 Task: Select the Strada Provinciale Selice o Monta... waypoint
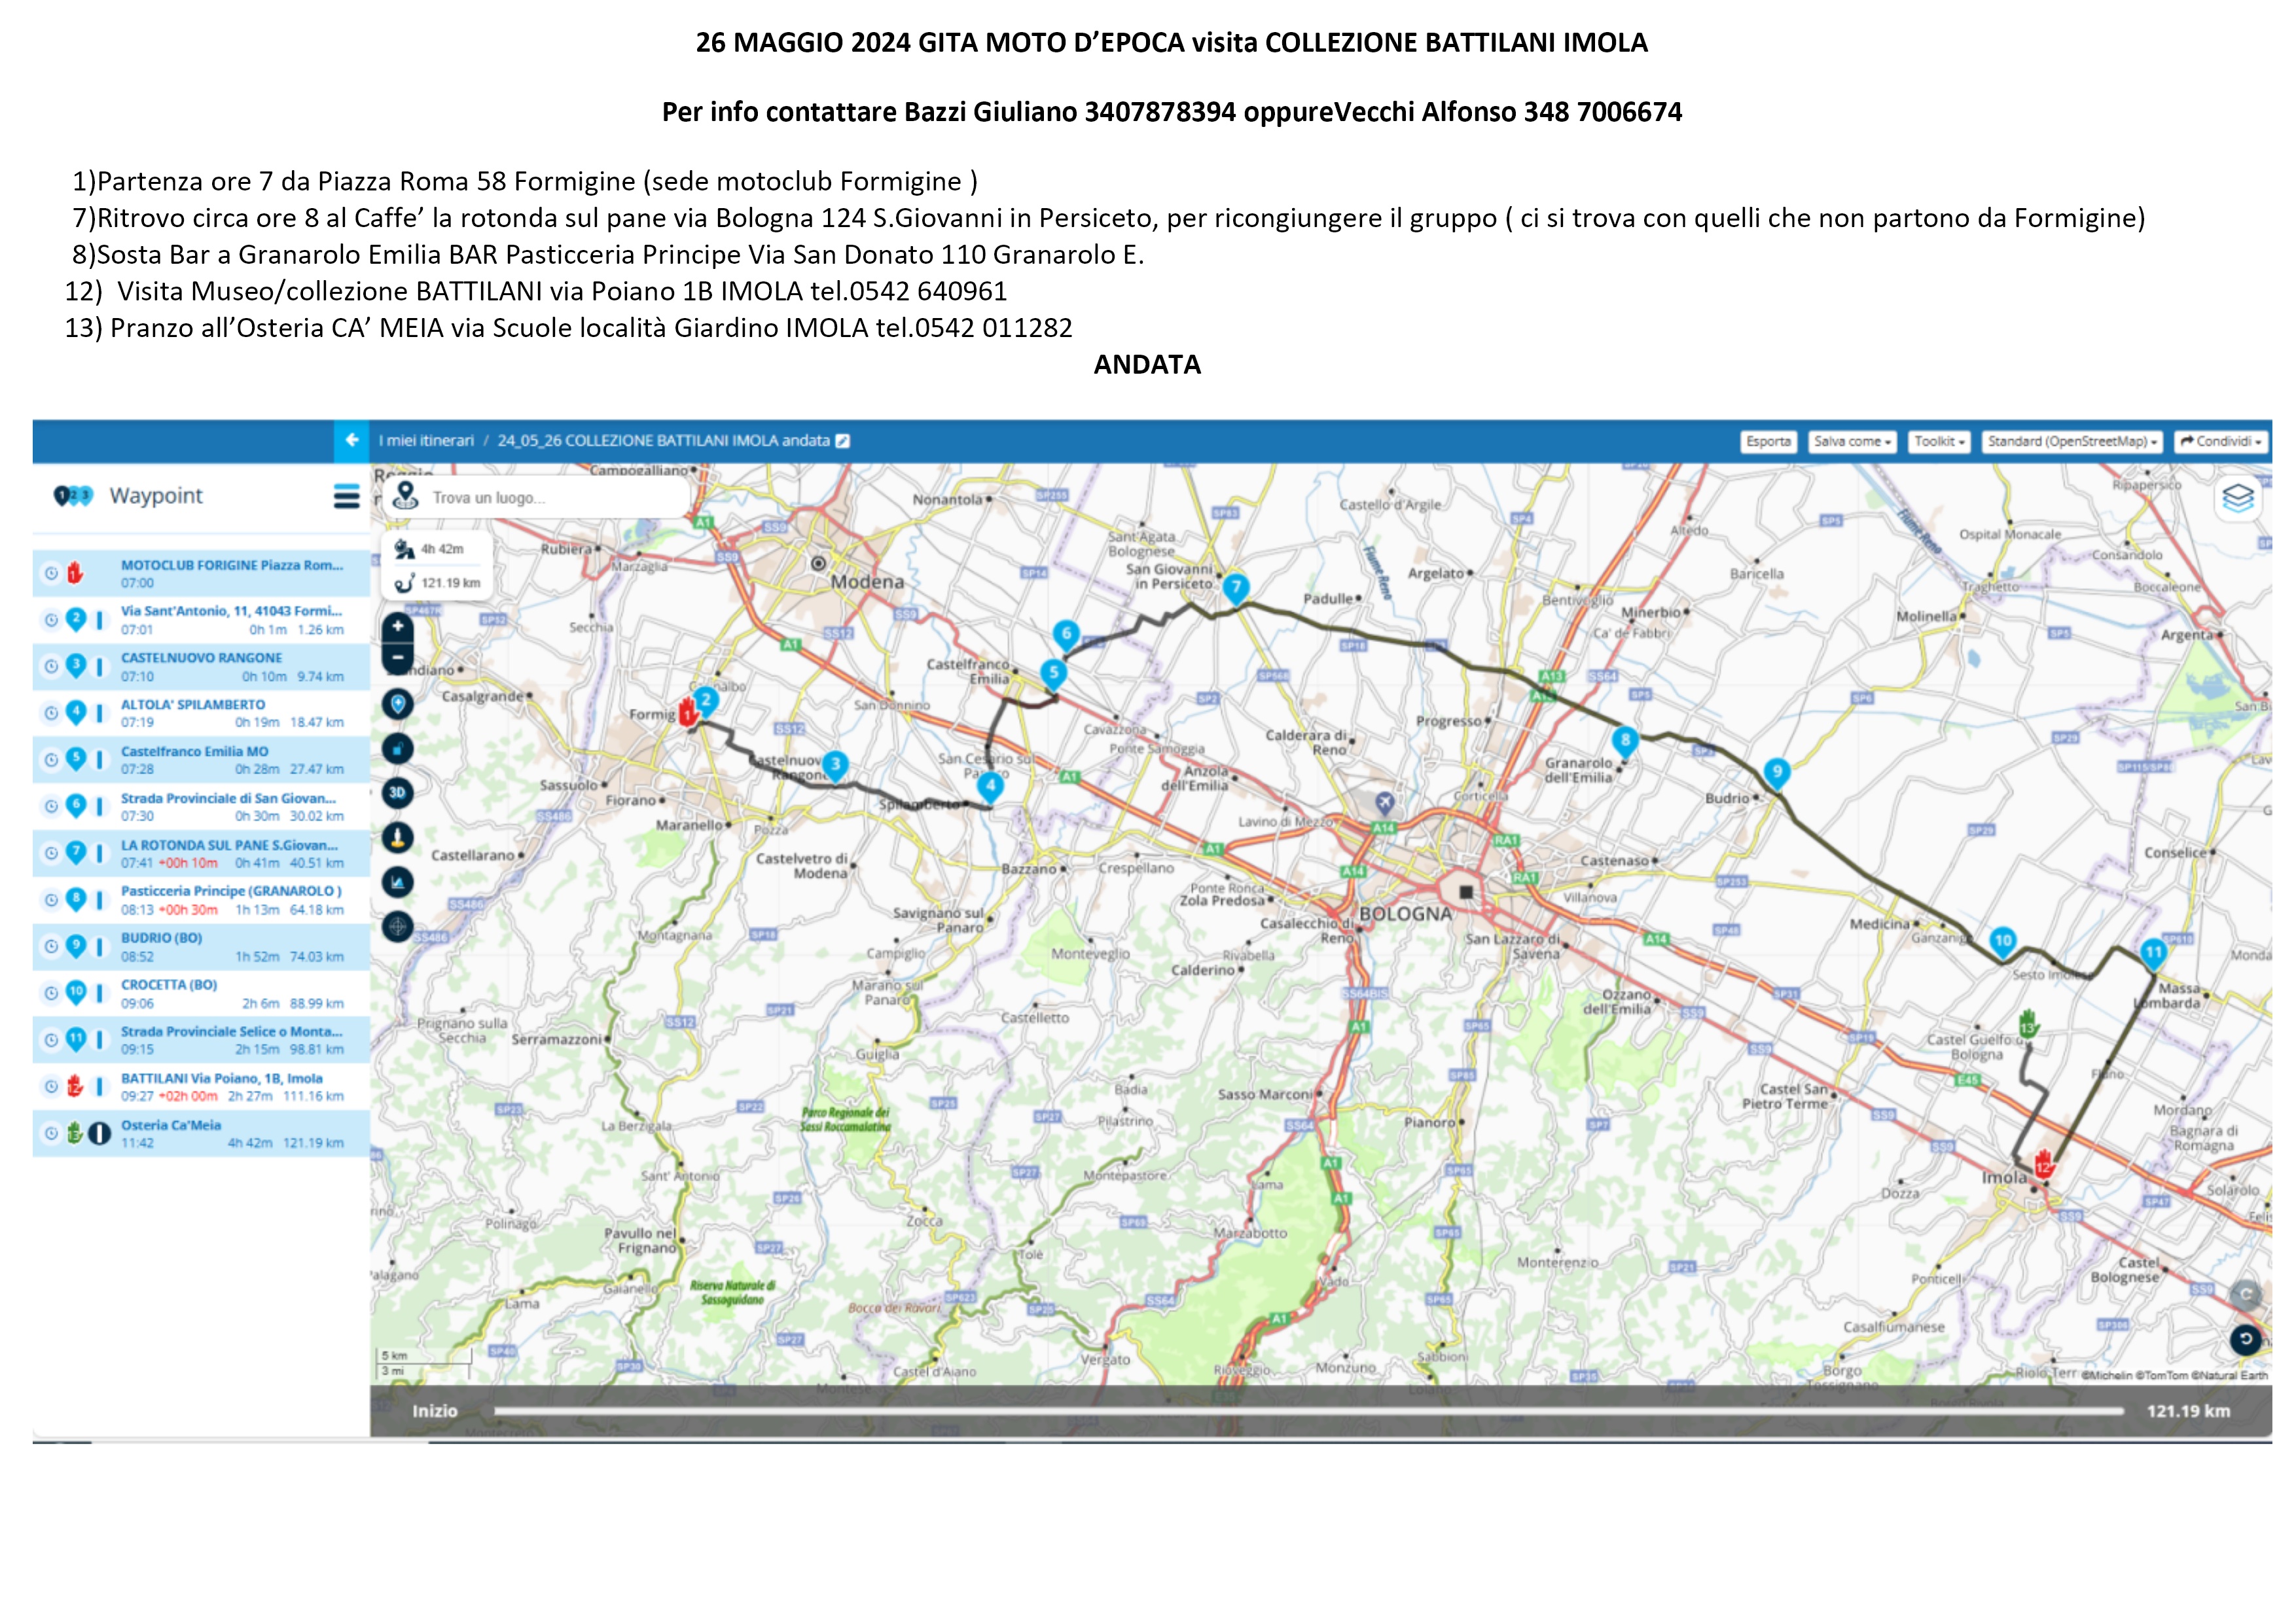coord(232,1031)
